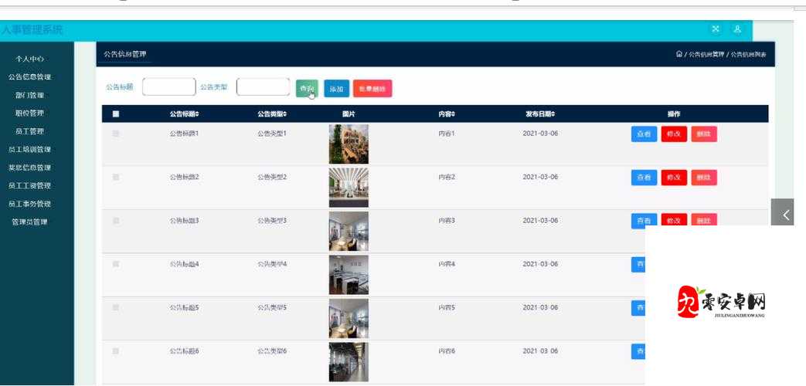This screenshot has height=386, width=806.
Task: Sort by 发布日期 column sort arrows
Action: click(x=553, y=114)
